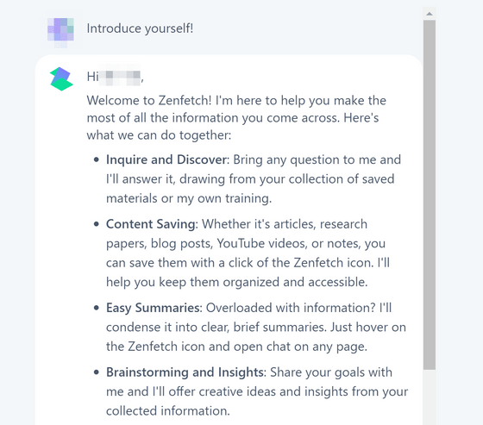Click the "Introduce yourself!" user message
The width and height of the screenshot is (483, 425).
pos(140,28)
